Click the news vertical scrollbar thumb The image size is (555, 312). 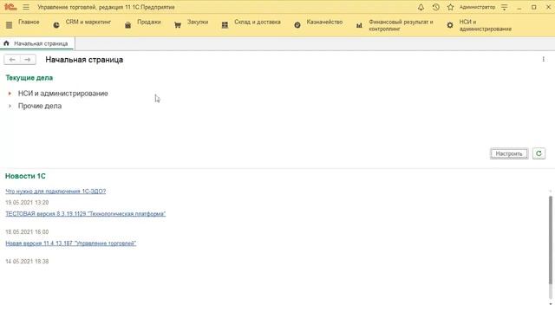point(551,240)
